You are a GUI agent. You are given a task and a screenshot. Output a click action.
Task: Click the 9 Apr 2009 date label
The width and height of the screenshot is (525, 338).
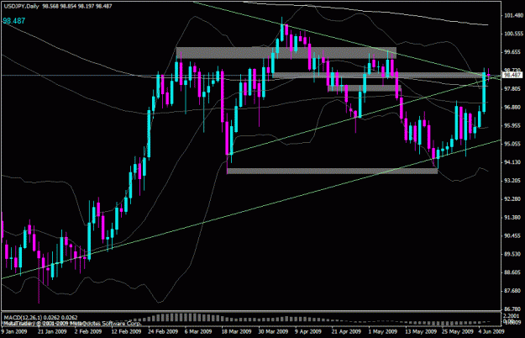click(x=308, y=331)
